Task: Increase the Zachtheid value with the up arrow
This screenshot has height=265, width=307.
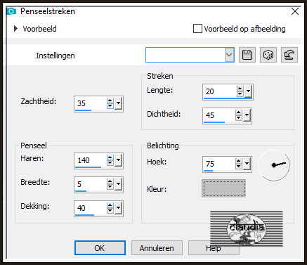Action: tap(110, 101)
